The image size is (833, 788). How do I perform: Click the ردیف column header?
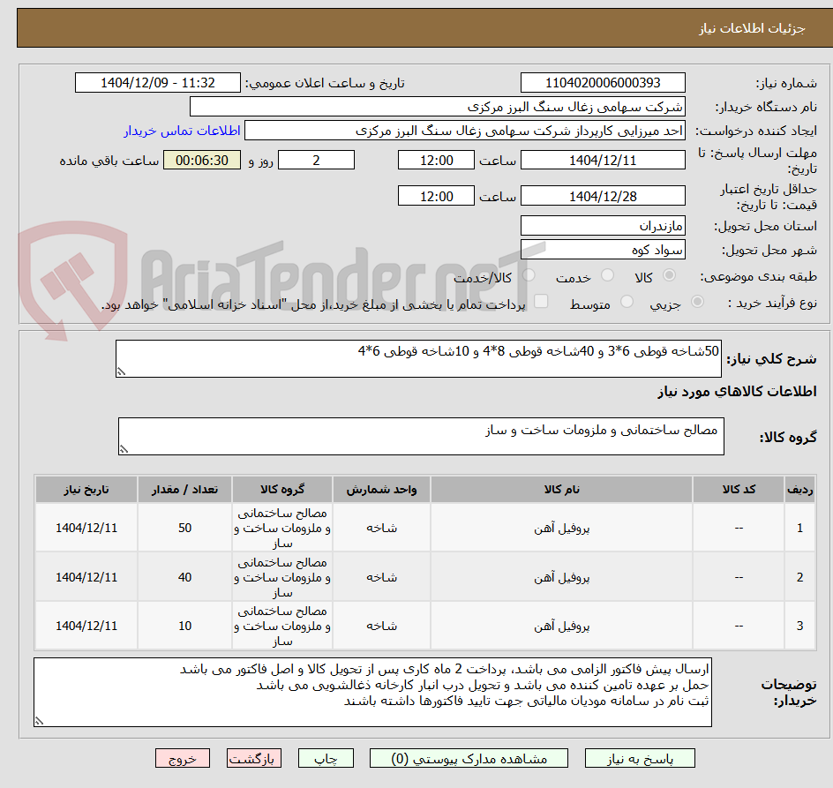click(800, 490)
